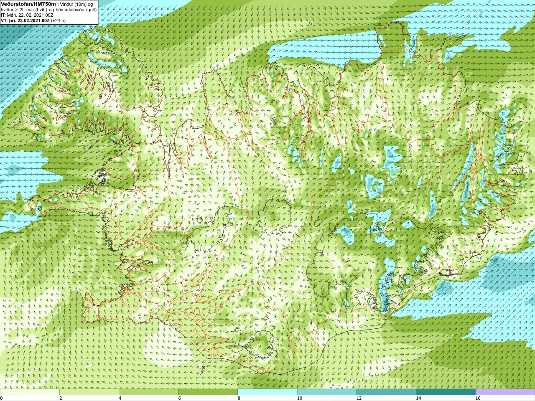Viewport: 535px width, 401px height.
Task: Click the '4' scale label
Action: coord(120,398)
